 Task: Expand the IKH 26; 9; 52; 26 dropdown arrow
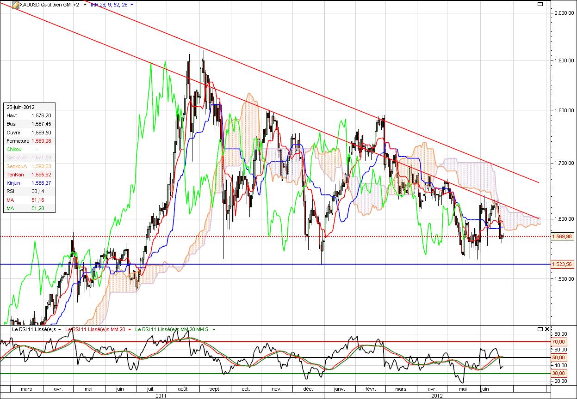132,5
